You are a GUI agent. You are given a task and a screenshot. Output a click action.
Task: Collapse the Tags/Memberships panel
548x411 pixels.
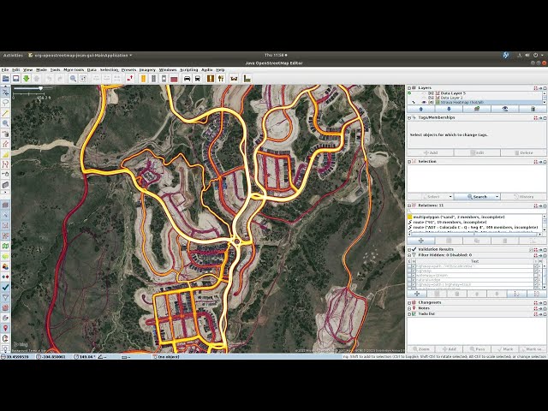click(x=409, y=118)
